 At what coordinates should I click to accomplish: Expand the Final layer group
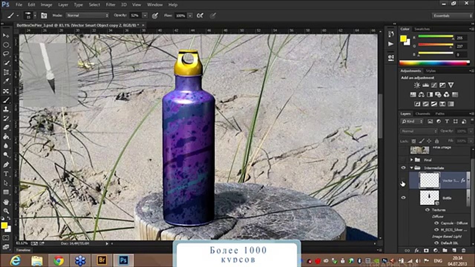[x=412, y=160]
